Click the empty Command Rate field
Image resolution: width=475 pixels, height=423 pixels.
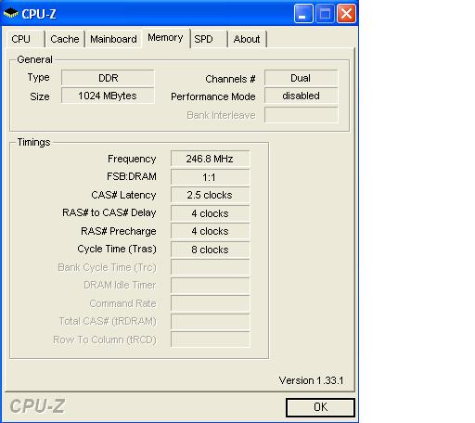point(210,303)
